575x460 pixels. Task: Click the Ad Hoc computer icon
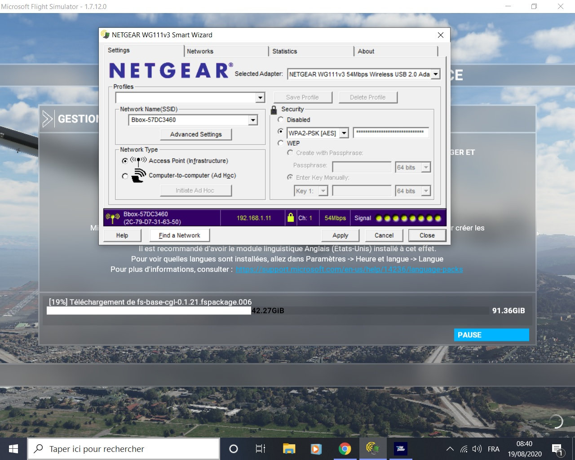coord(139,176)
